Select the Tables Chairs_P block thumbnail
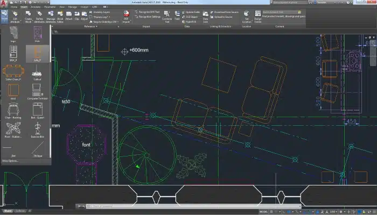This screenshot has height=215, width=377. [13, 73]
